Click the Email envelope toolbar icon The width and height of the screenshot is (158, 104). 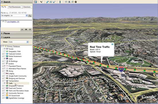pos(66,2)
